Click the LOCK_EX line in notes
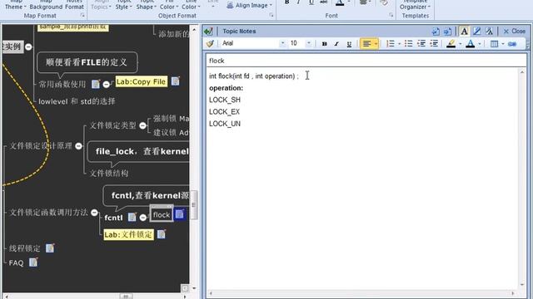533x299 pixels. click(224, 112)
